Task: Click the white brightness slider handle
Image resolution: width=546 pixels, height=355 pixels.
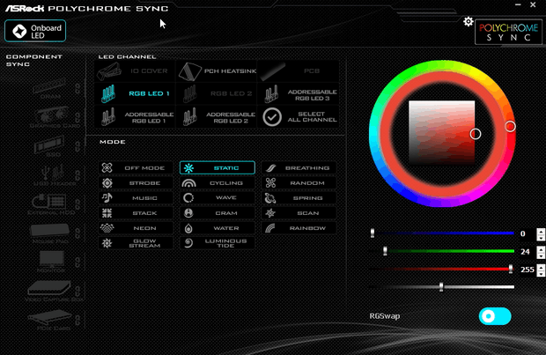Action: coord(441,286)
